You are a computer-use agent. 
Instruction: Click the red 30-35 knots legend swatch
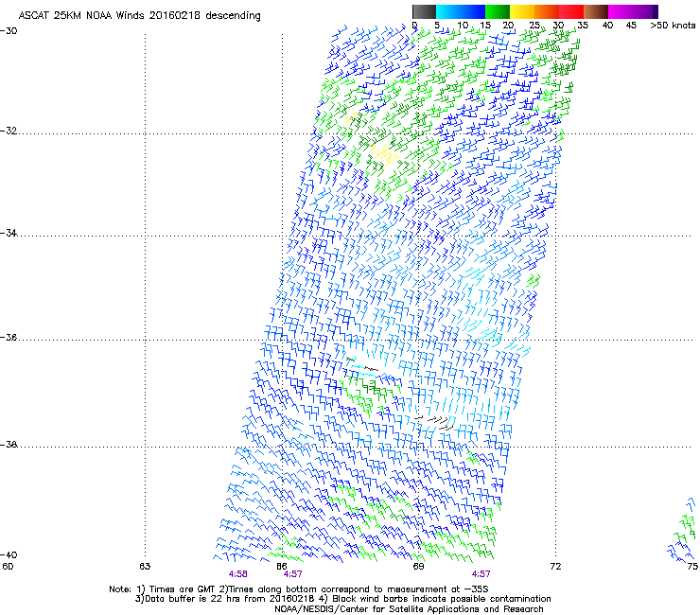point(571,11)
